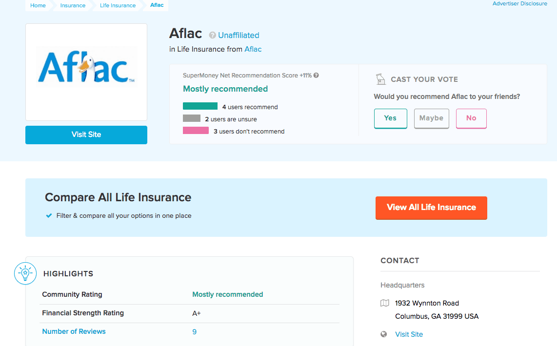Open the Number of Reviews link showing 9
The width and height of the screenshot is (557, 346).
74,331
